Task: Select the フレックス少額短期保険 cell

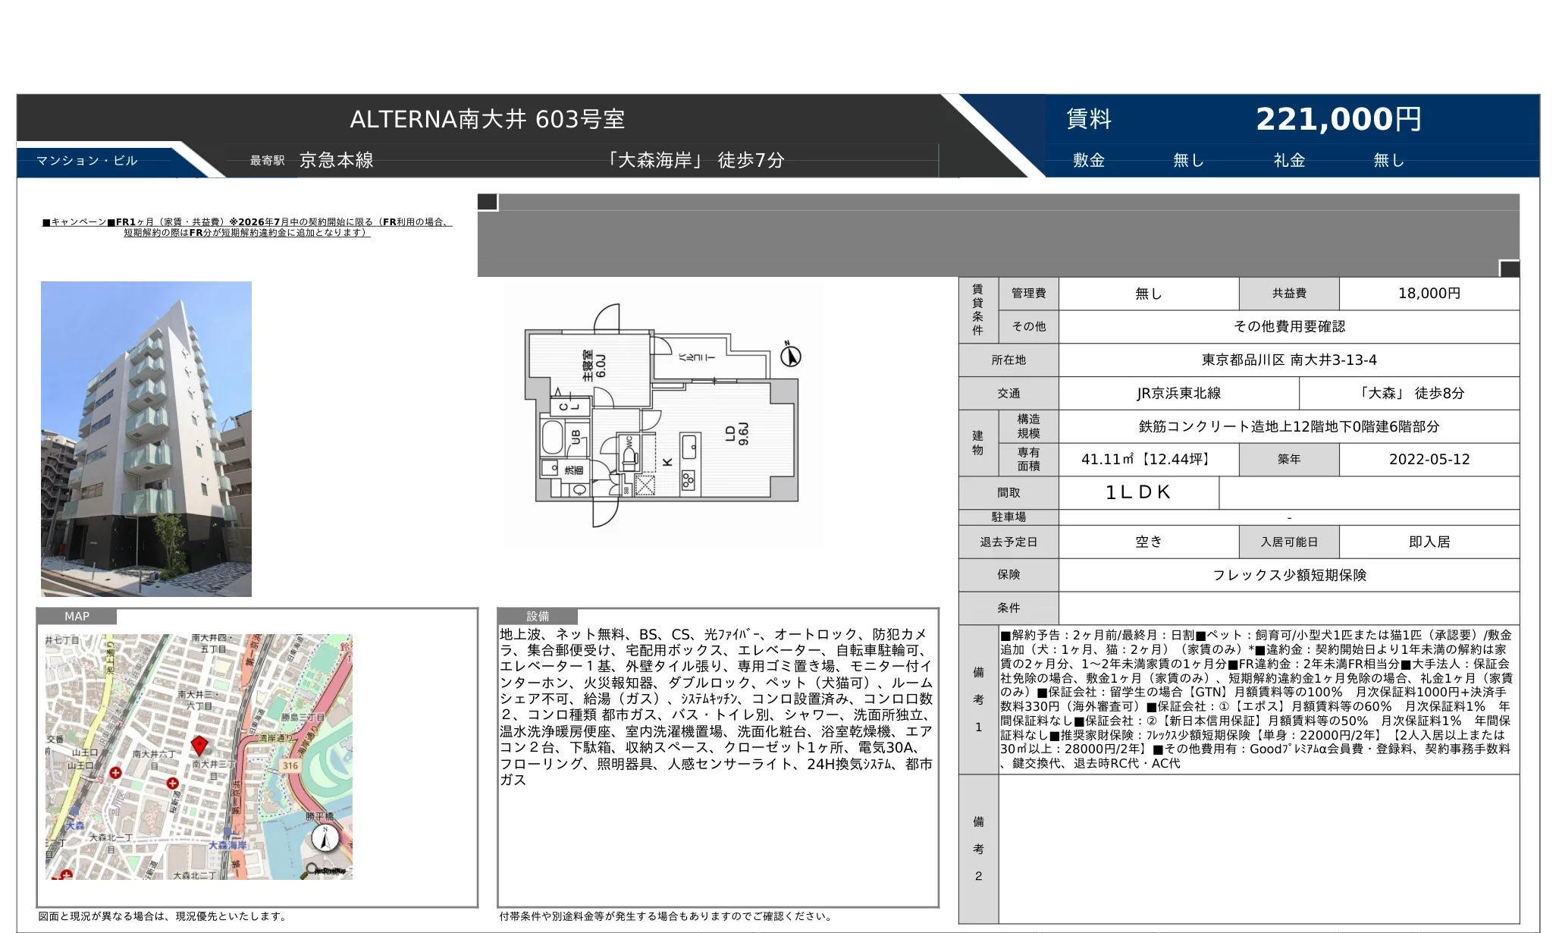Action: (1289, 575)
